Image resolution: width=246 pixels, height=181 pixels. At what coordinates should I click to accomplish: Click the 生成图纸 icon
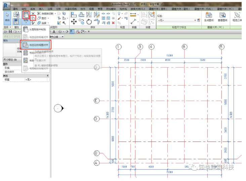(209, 15)
